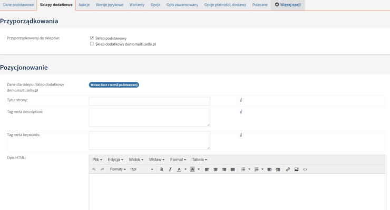This screenshot has width=390, height=210.
Task: Insert a link using the chain icon
Action: pyautogui.click(x=288, y=170)
